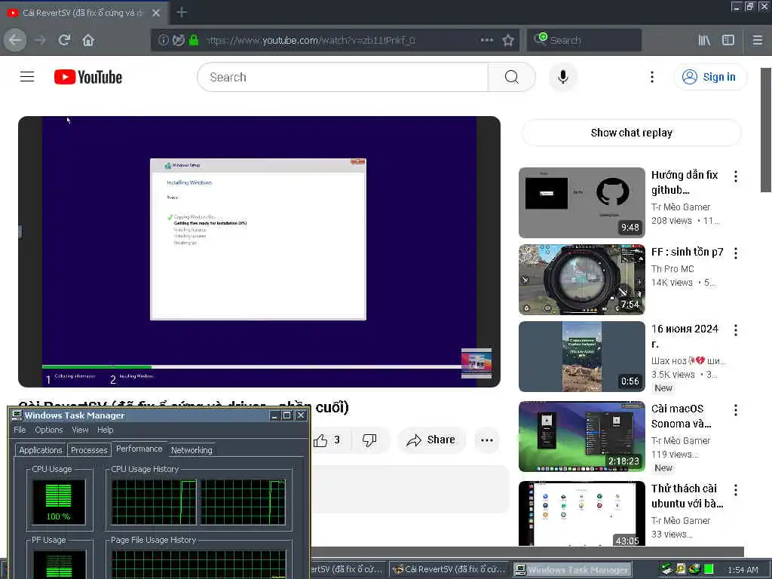Click the Share button
Image resolution: width=772 pixels, height=579 pixels.
(x=430, y=440)
